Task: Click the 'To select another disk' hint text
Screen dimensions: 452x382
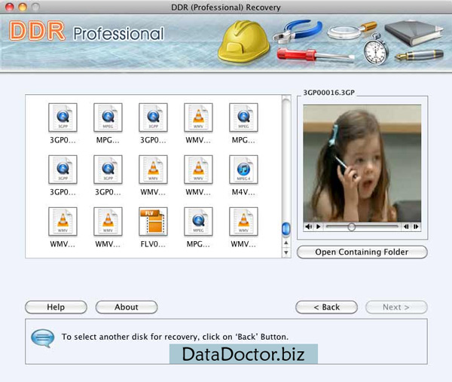Action: [x=175, y=337]
